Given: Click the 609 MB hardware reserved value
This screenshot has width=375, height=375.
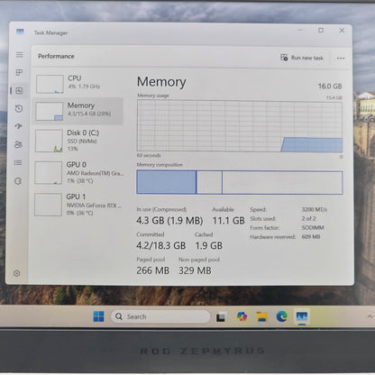Looking at the screenshot, I should (x=311, y=237).
